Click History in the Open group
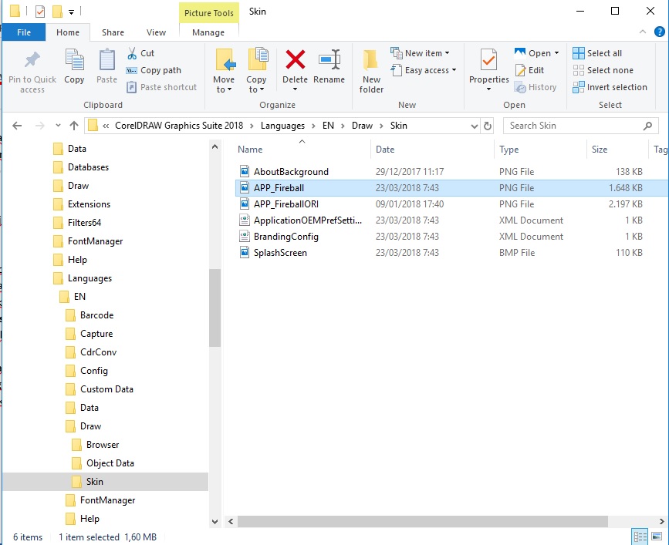Viewport: 669px width, 545px height. coord(536,87)
